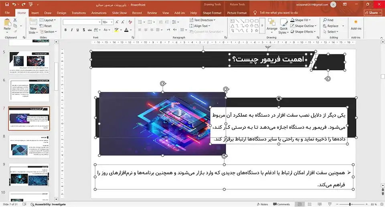Click the Find button

pyautogui.click(x=328, y=20)
